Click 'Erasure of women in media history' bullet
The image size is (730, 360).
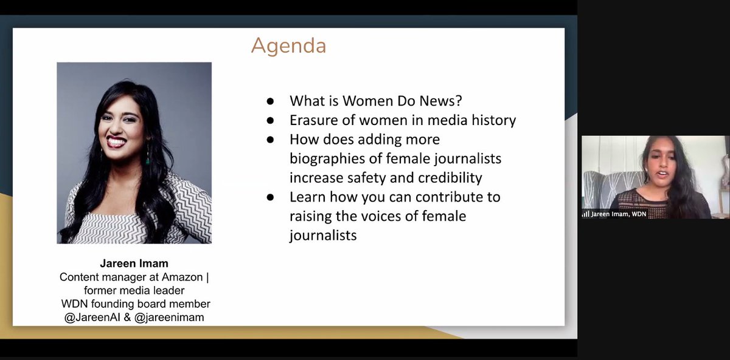point(403,120)
